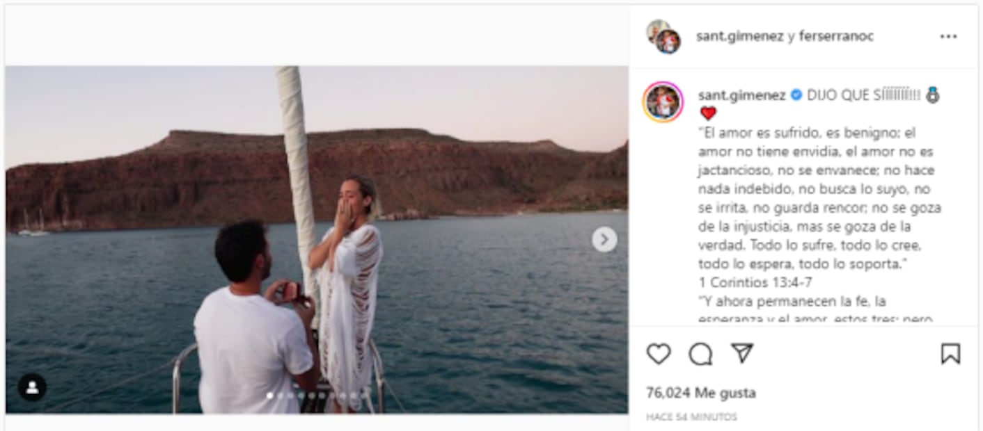Screen dimensions: 983x431
Task: Advance the carousel with the next arrow
Action: coord(603,238)
